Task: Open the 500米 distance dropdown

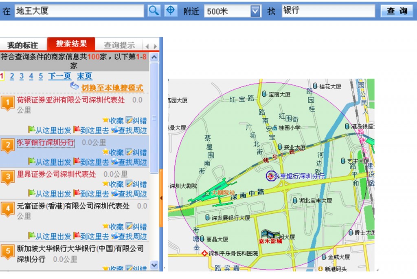Action: pos(255,11)
